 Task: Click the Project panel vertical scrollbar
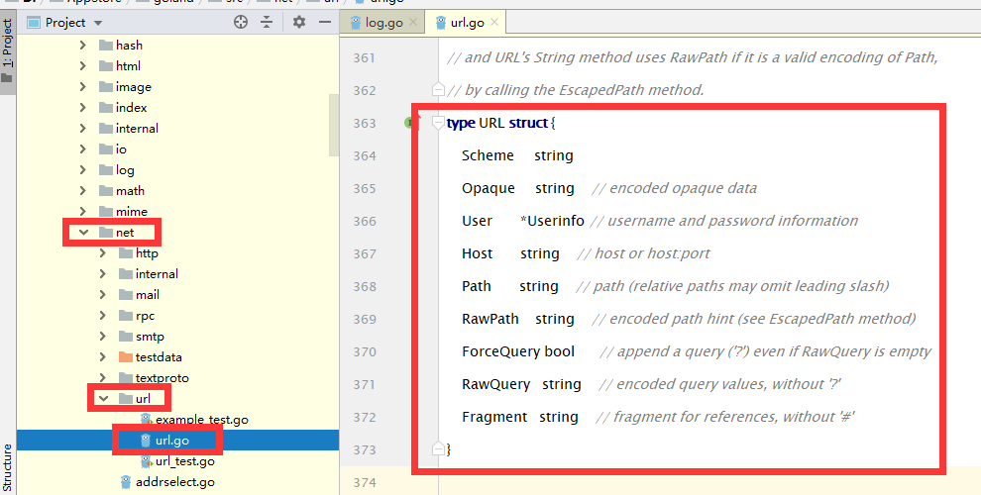pos(334,125)
